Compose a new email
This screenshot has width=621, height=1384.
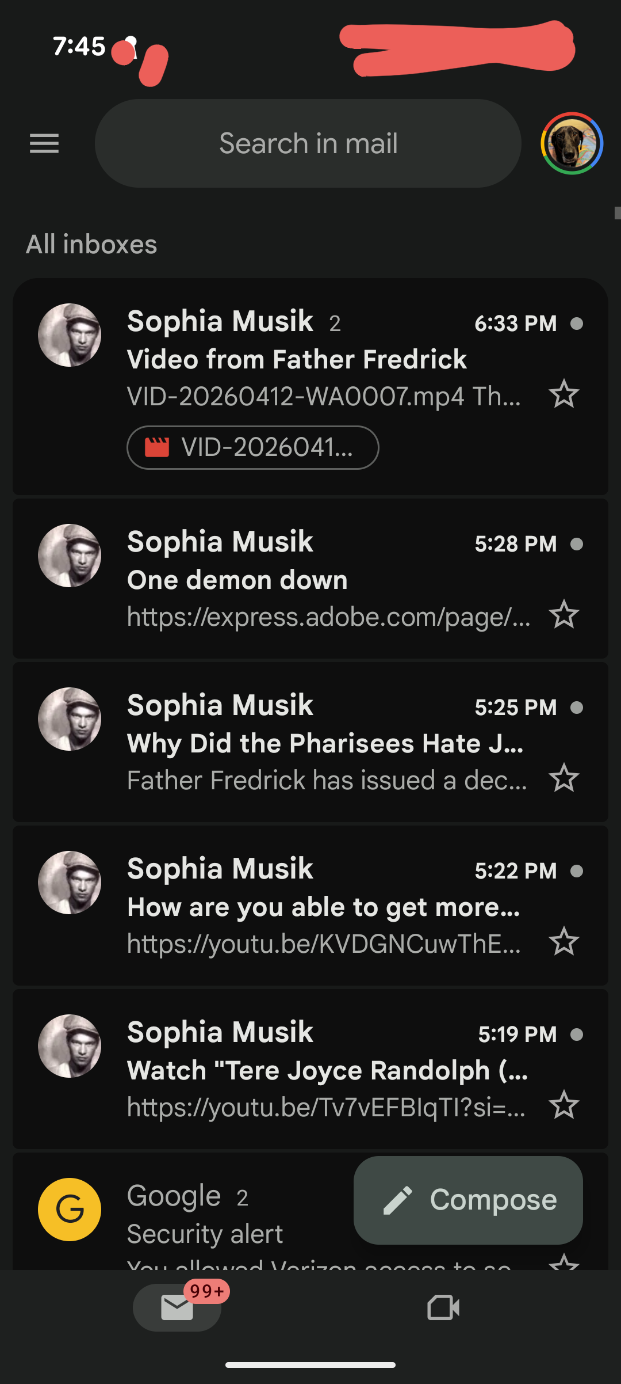coord(468,1200)
